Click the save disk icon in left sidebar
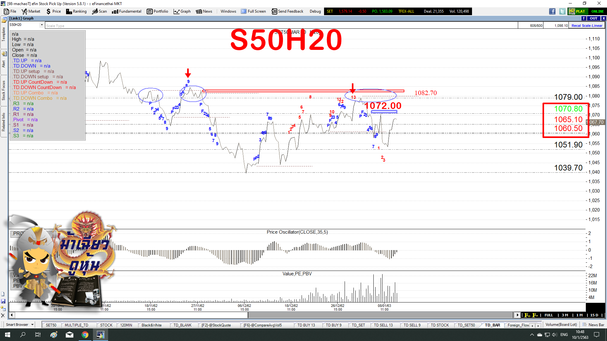The image size is (607, 341). (x=3, y=301)
